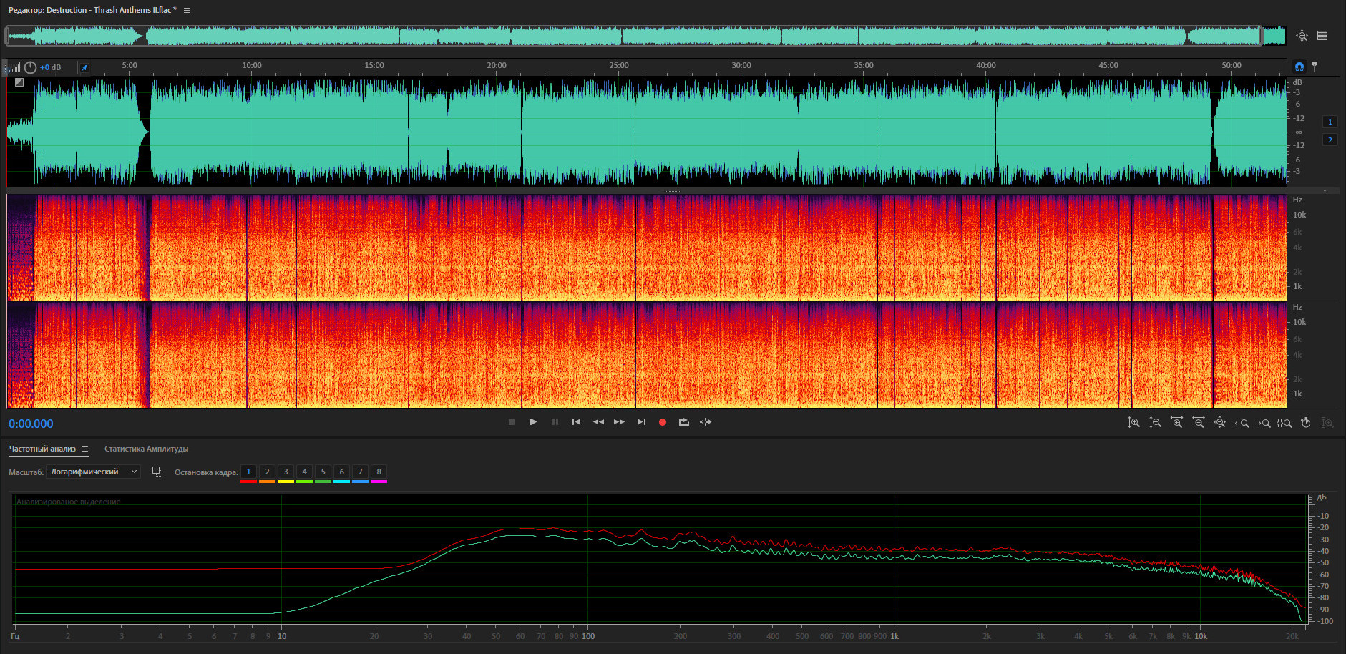Click the skip selection icon
The width and height of the screenshot is (1346, 654).
point(706,422)
